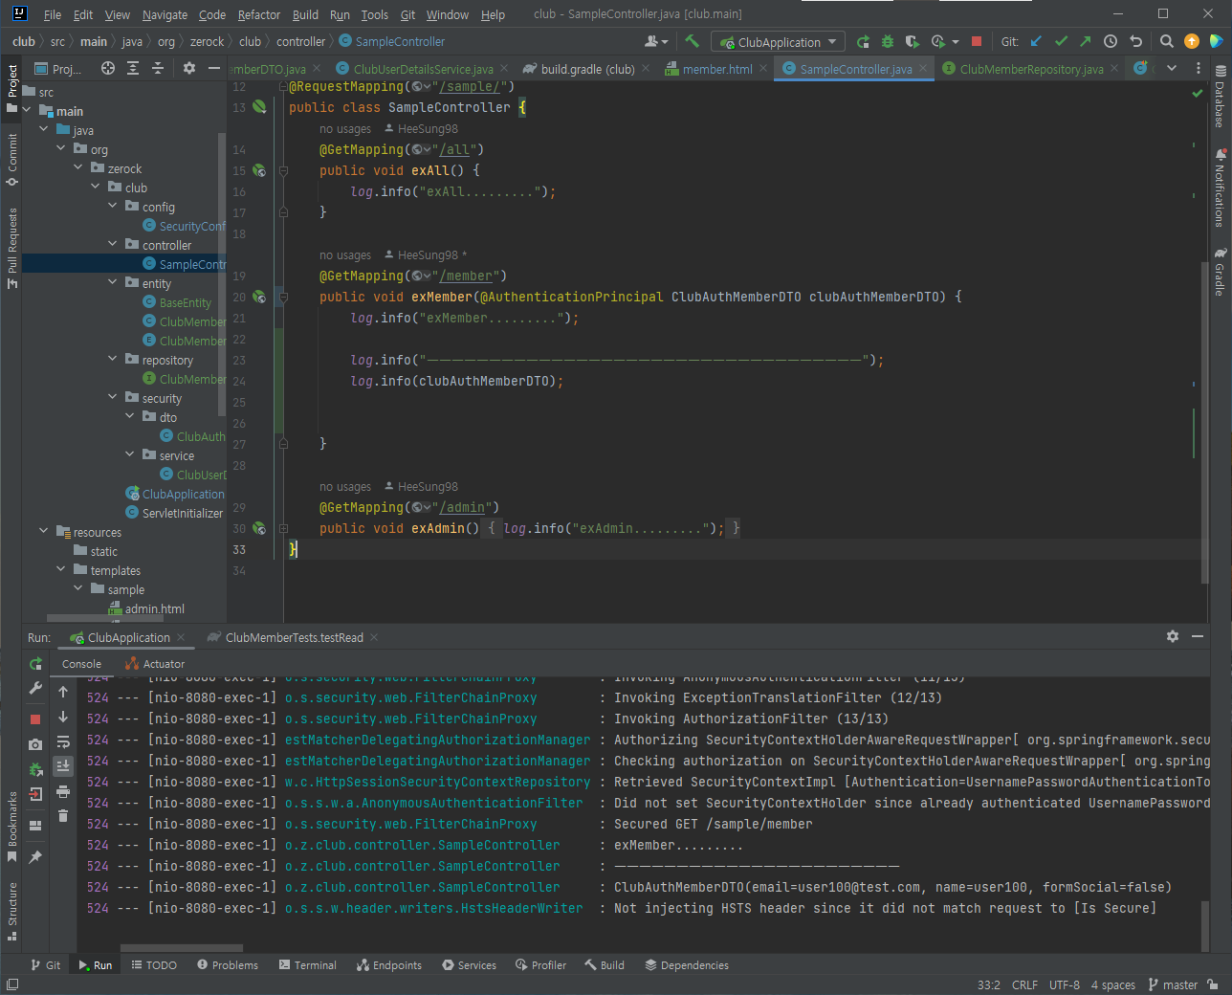Hide the Project panel with the minus icon
Screen dimensions: 1232x995
tap(214, 68)
